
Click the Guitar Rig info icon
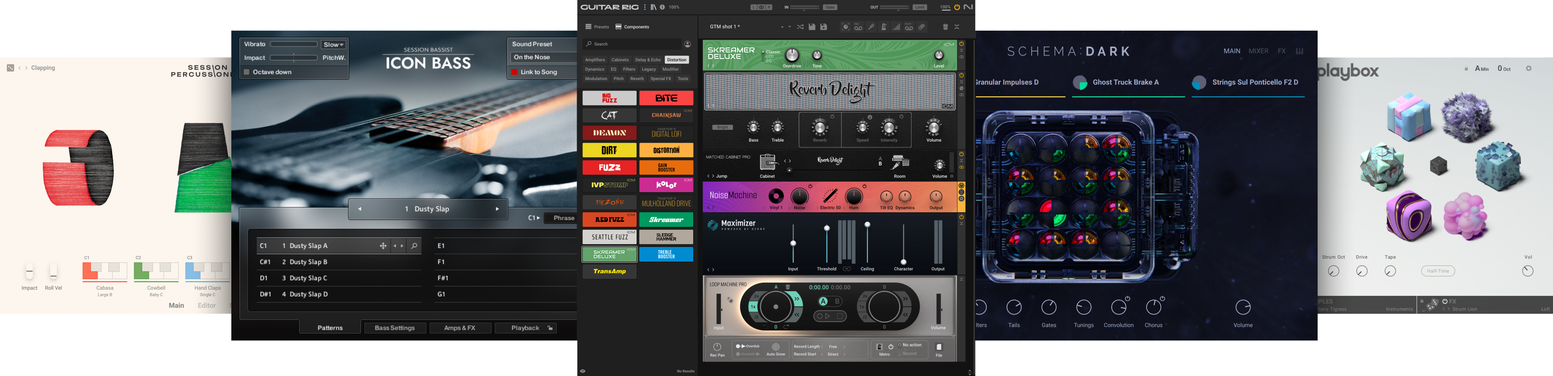(662, 7)
